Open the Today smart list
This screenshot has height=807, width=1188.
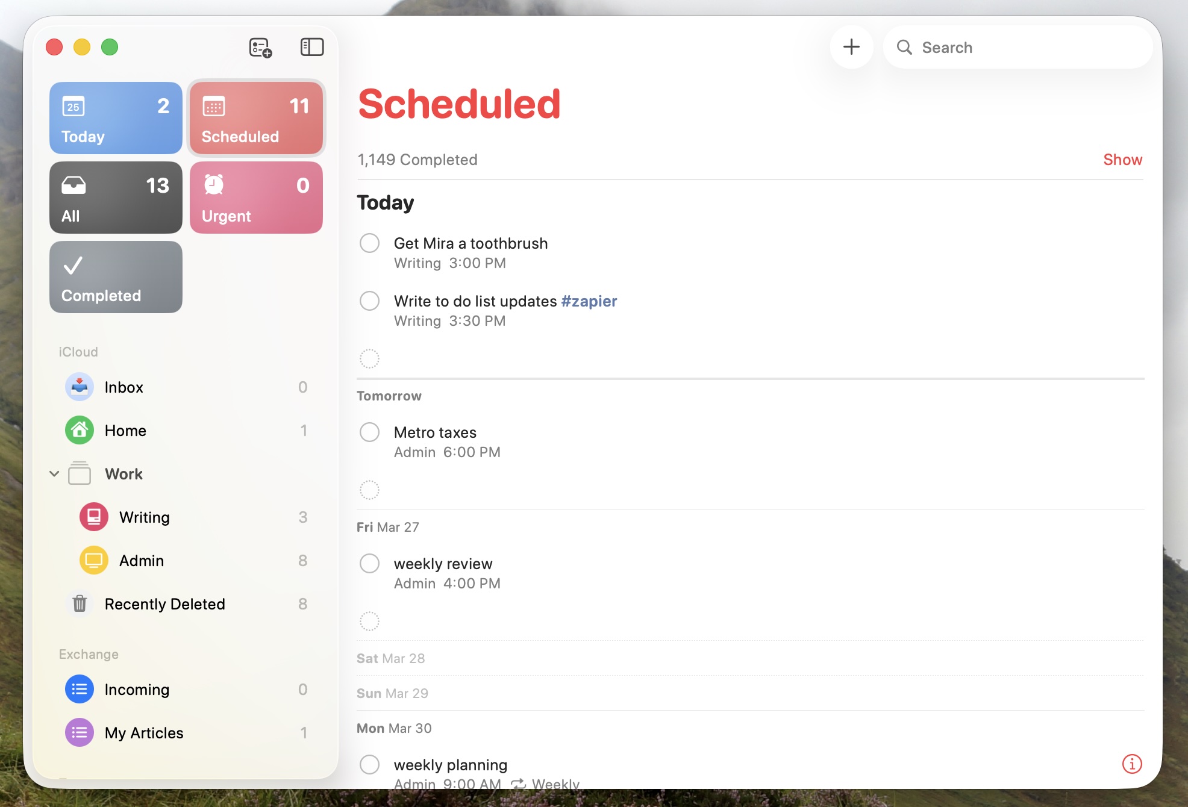114,117
